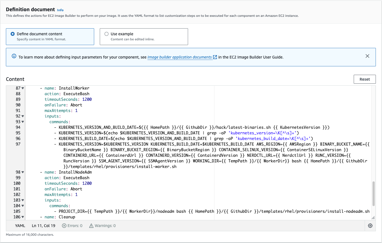Collapse the InstallWorker step at line 87
Screen dimensions: 382x243
[x=22, y=88]
